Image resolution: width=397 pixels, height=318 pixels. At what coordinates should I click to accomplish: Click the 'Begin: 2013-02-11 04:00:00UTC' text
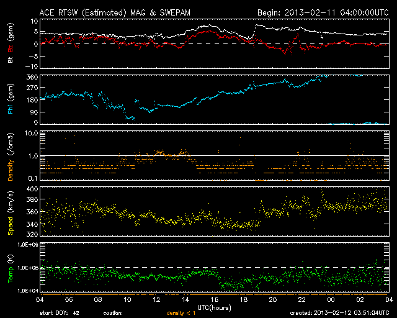pyautogui.click(x=323, y=12)
